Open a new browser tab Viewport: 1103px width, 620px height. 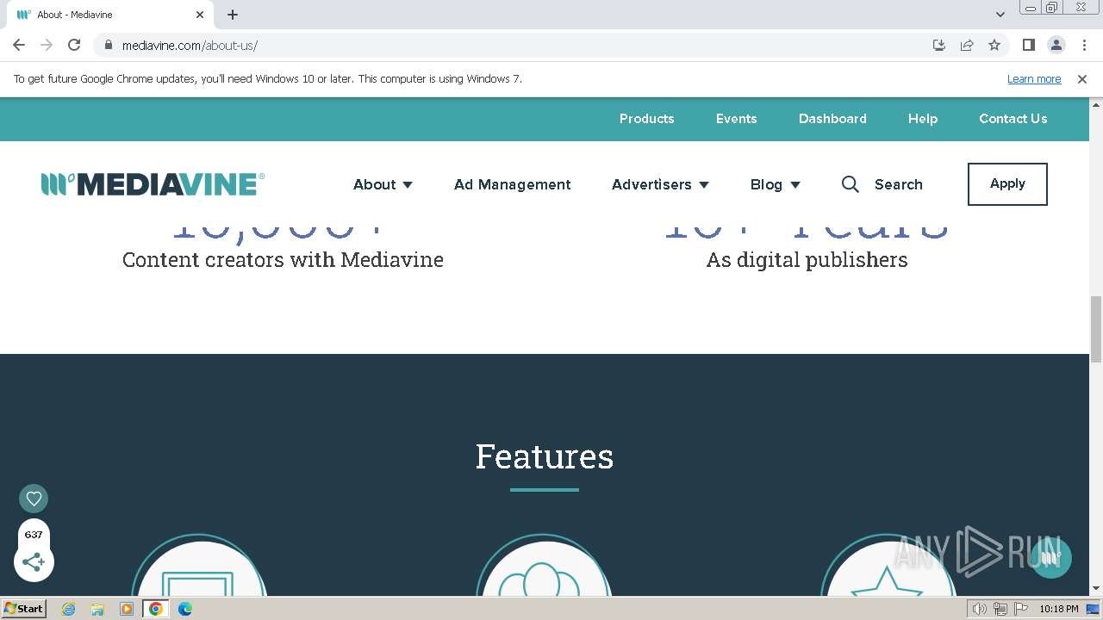coord(233,15)
